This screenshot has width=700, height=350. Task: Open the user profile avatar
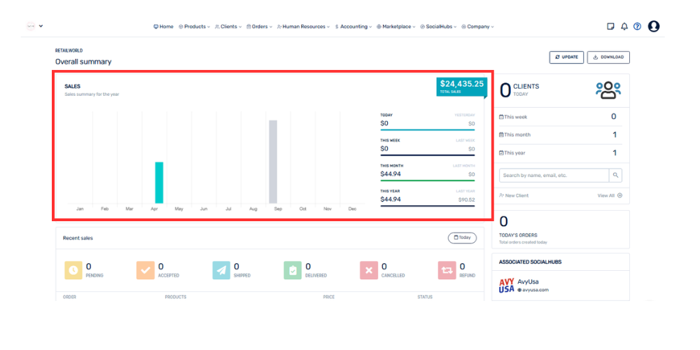click(654, 27)
